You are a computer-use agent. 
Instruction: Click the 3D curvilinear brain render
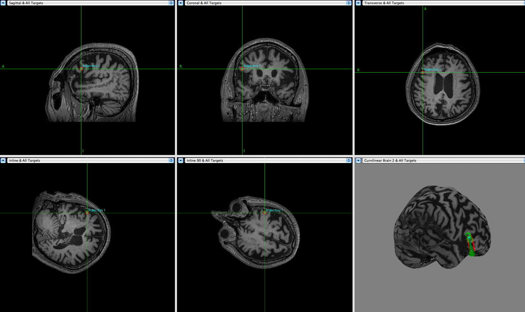tap(443, 227)
